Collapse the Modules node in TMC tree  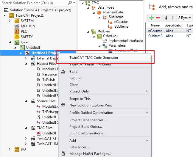88,32
